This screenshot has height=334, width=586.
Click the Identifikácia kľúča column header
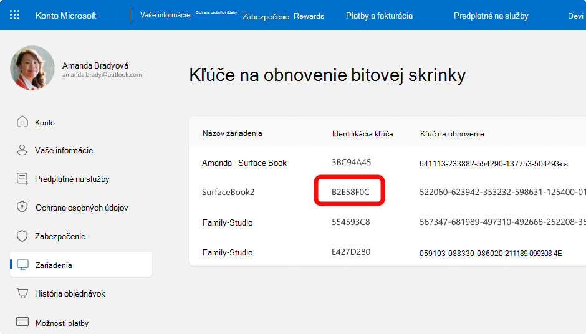click(363, 134)
